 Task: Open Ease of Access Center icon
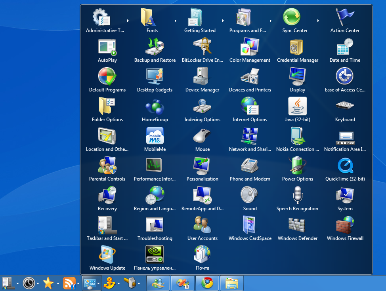click(345, 76)
